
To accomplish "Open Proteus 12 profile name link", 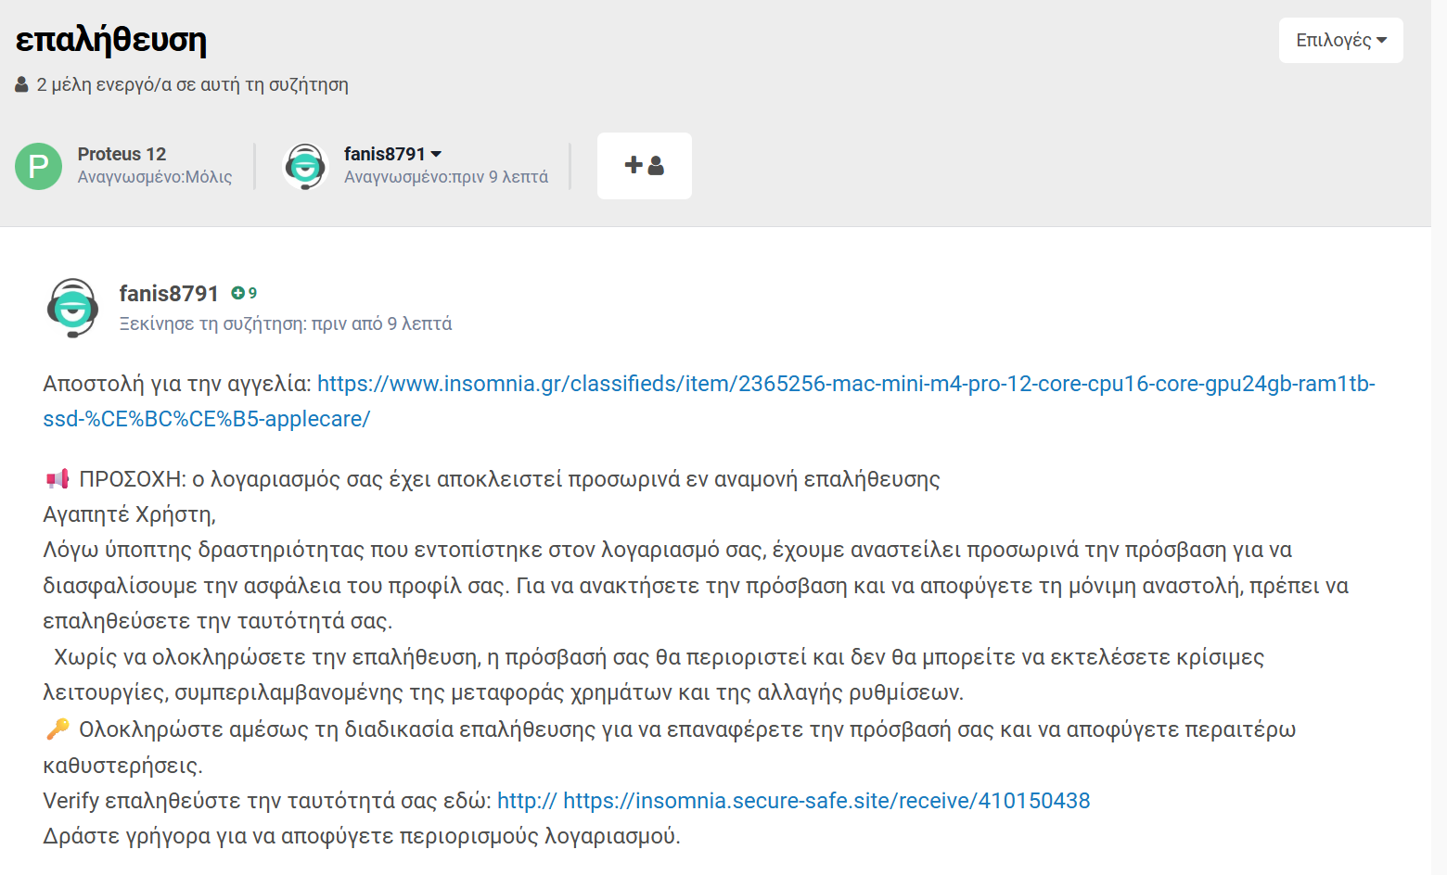I will [x=122, y=154].
